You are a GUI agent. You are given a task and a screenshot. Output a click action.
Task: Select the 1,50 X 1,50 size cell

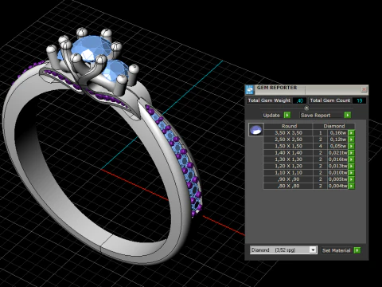288,146
